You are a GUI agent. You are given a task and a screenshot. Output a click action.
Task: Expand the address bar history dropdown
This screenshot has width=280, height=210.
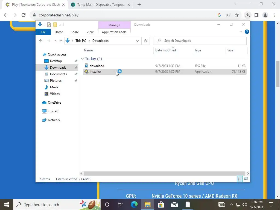[137, 41]
